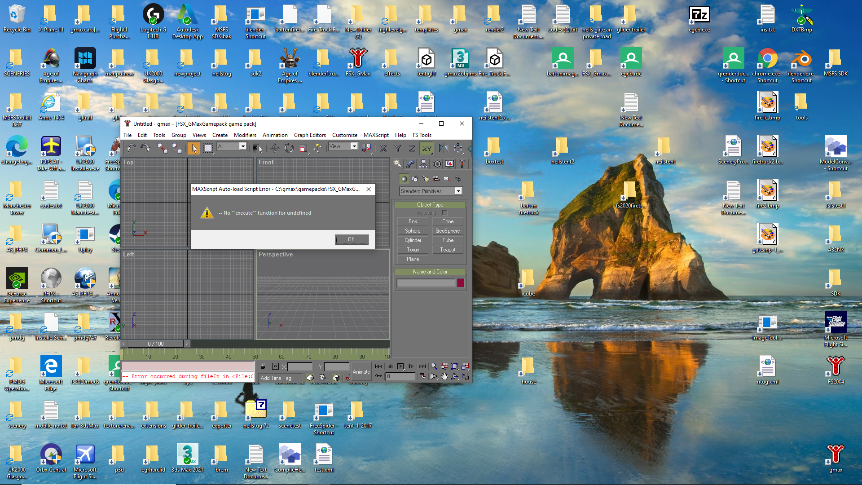Screen dimensions: 862x485
Task: Collapse the Name and Color rollout
Action: [430, 272]
